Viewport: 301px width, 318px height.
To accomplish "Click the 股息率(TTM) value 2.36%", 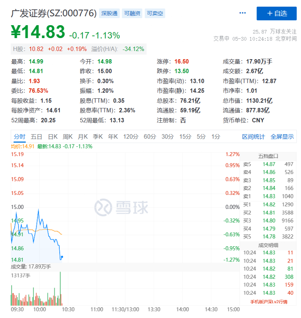I will [127, 110].
